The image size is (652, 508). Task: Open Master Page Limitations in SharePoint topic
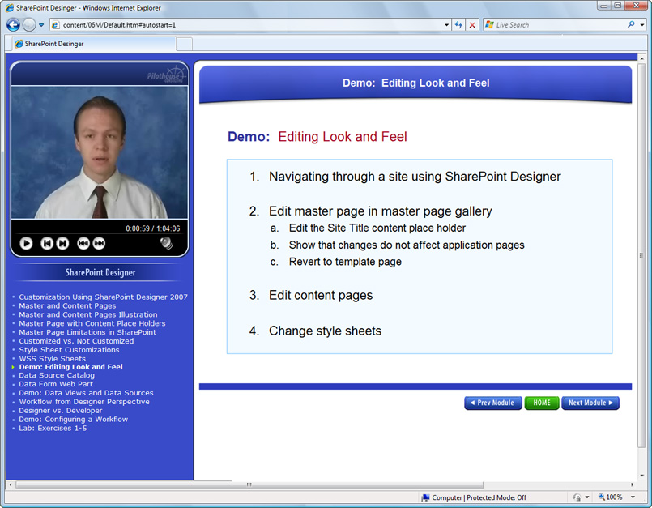coord(87,332)
